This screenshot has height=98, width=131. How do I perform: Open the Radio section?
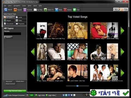pos(59,10)
